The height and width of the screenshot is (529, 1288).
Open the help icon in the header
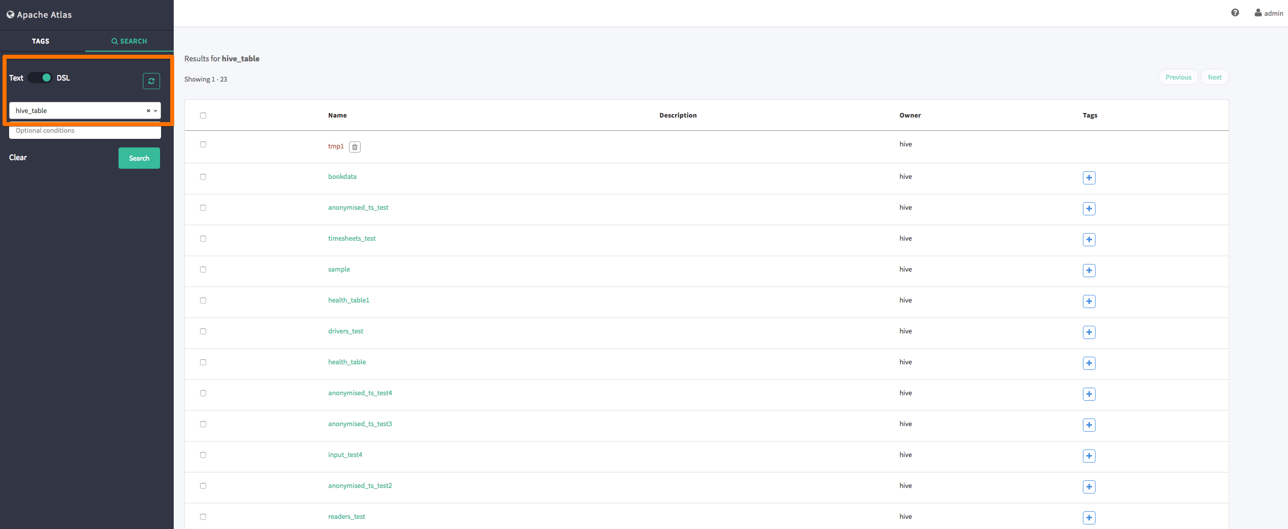[1235, 12]
